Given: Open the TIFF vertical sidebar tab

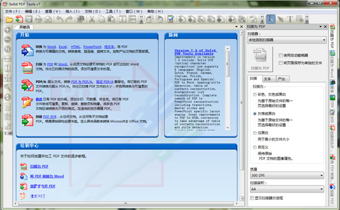Looking at the screenshot, I should tap(332, 101).
